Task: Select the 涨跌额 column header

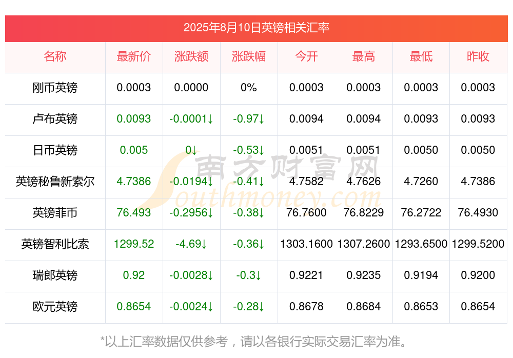Action: (191, 56)
